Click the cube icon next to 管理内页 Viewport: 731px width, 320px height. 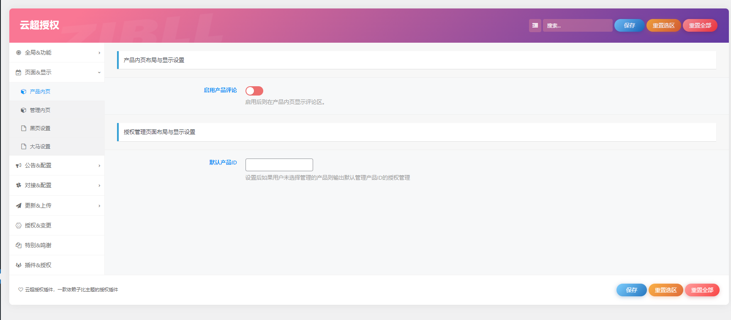24,110
